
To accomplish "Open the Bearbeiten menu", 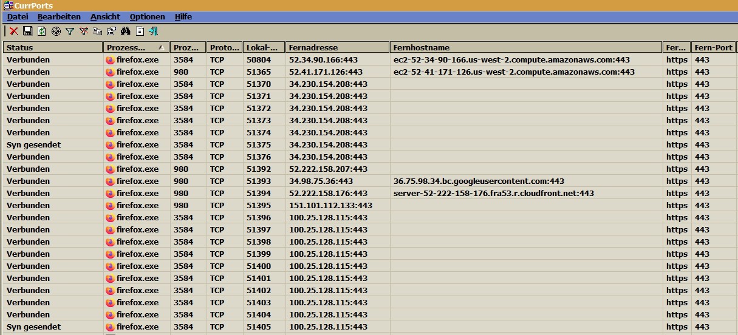I will (x=59, y=17).
